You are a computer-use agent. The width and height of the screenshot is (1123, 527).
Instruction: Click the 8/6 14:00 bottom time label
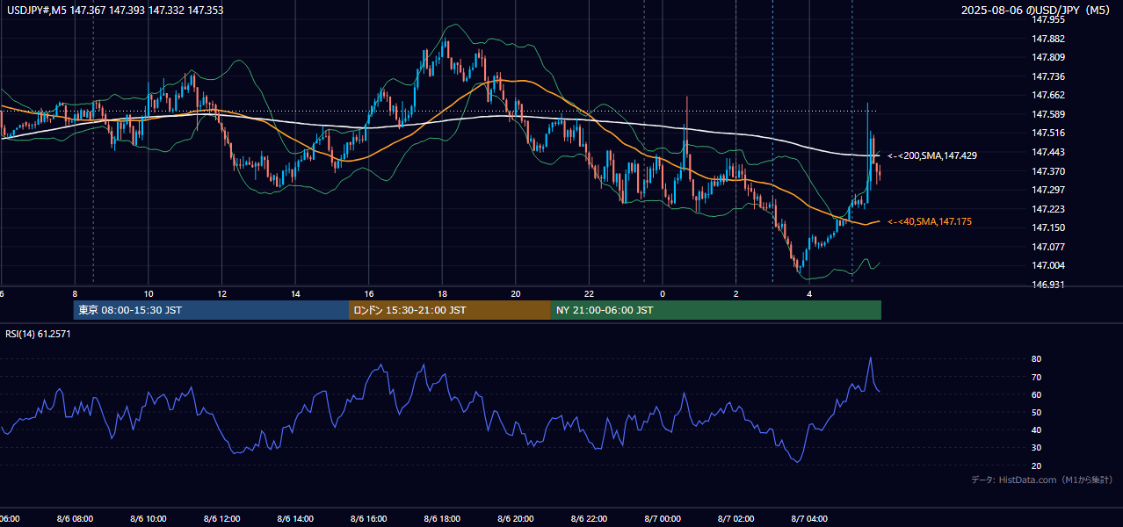click(295, 518)
